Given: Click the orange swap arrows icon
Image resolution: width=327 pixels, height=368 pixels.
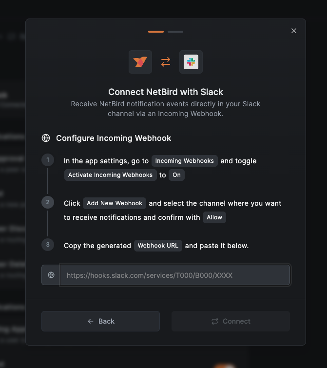Looking at the screenshot, I should click(x=166, y=62).
